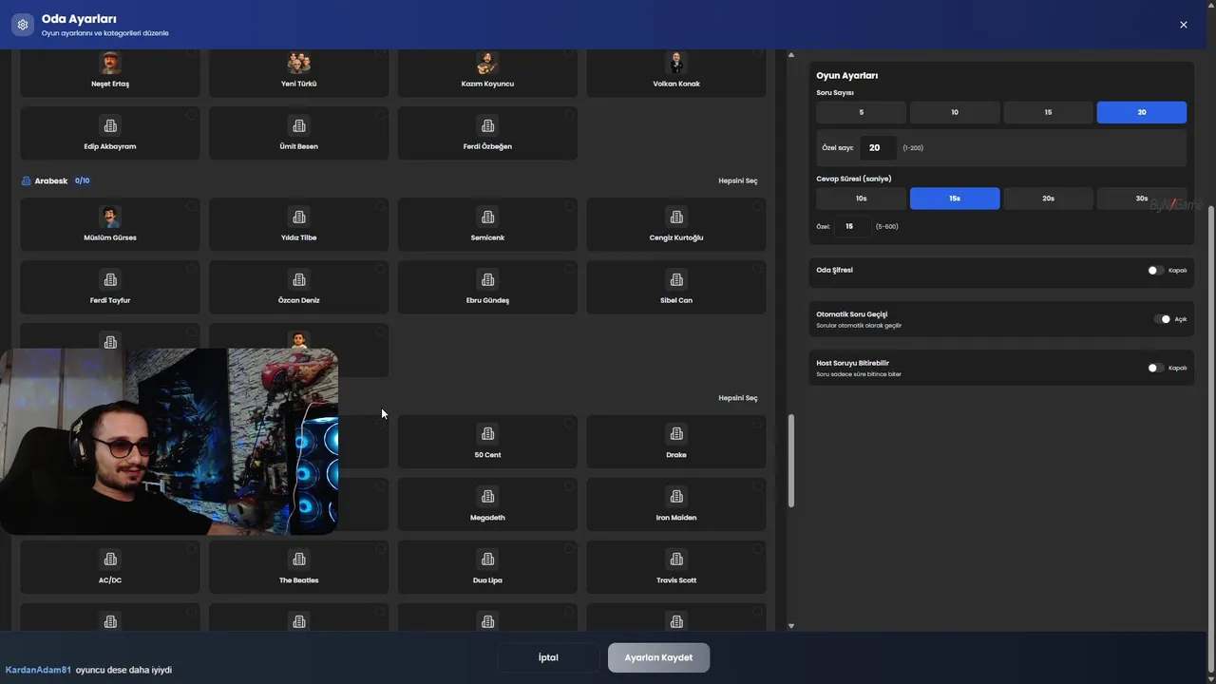
Task: Choose 15s answer time
Action: pos(955,199)
